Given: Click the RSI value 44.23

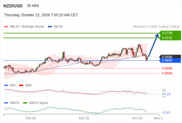Looking at the screenshot, I should (x=166, y=94).
